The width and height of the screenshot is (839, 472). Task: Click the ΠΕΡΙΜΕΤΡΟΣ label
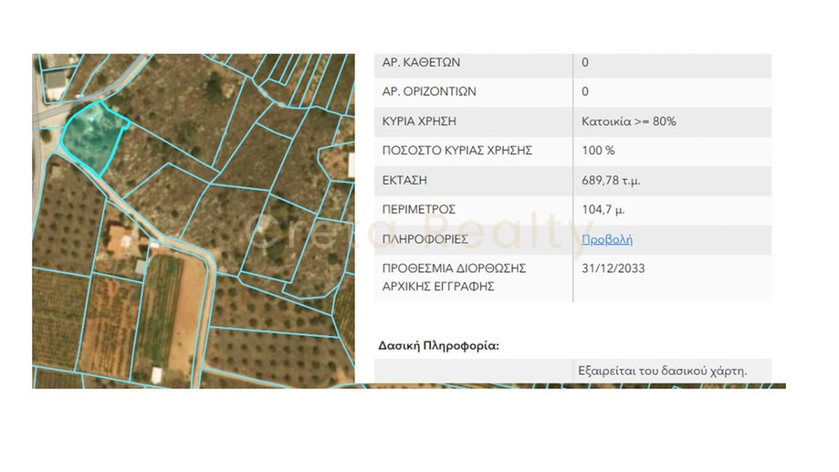419,209
